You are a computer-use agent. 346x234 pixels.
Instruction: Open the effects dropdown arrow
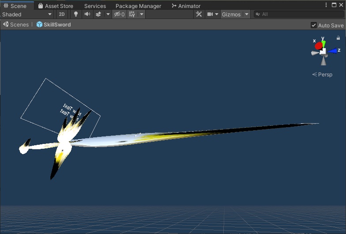108,14
